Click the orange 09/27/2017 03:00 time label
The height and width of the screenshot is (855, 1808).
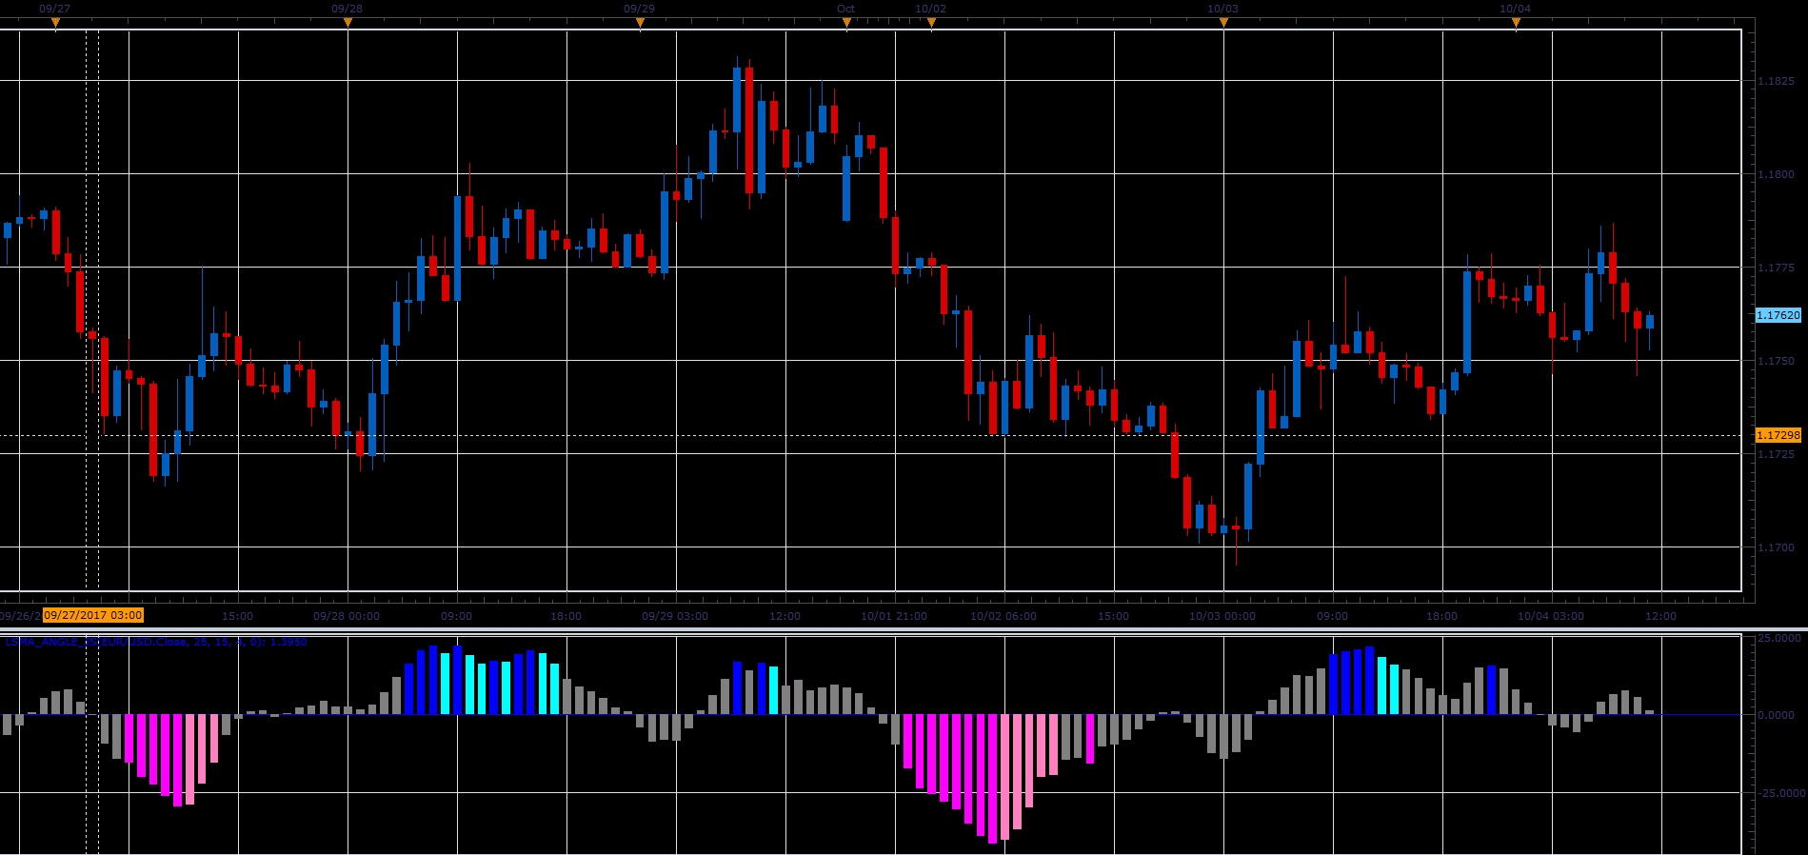[x=93, y=615]
